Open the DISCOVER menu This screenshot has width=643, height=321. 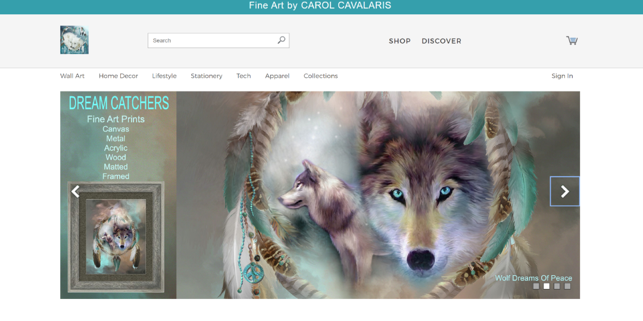(x=441, y=41)
